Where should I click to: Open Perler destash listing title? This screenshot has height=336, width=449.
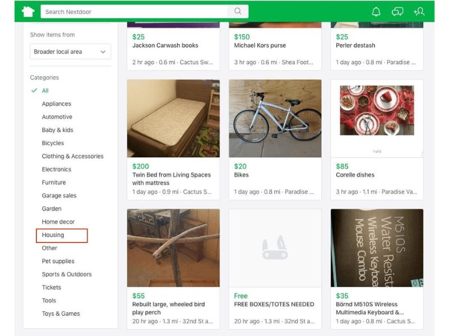point(355,45)
